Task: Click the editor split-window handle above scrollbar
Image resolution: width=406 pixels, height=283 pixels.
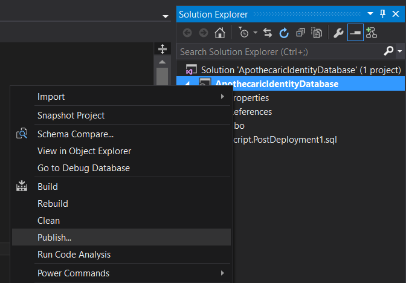Action: pos(162,49)
